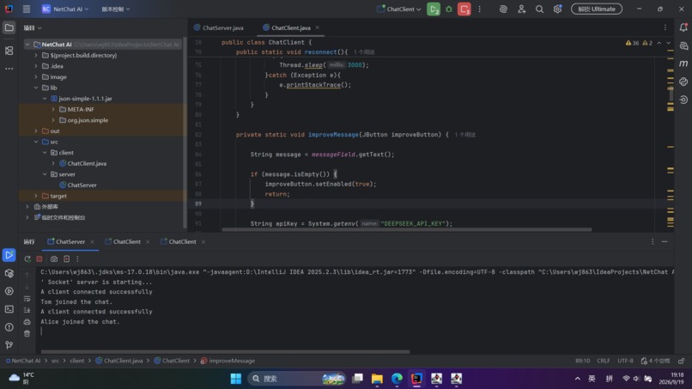692x389 pixels.
Task: Click the console horizontal scrollbar
Action: tap(225, 351)
